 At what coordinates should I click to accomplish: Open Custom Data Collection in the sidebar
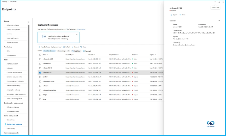tap(14, 73)
